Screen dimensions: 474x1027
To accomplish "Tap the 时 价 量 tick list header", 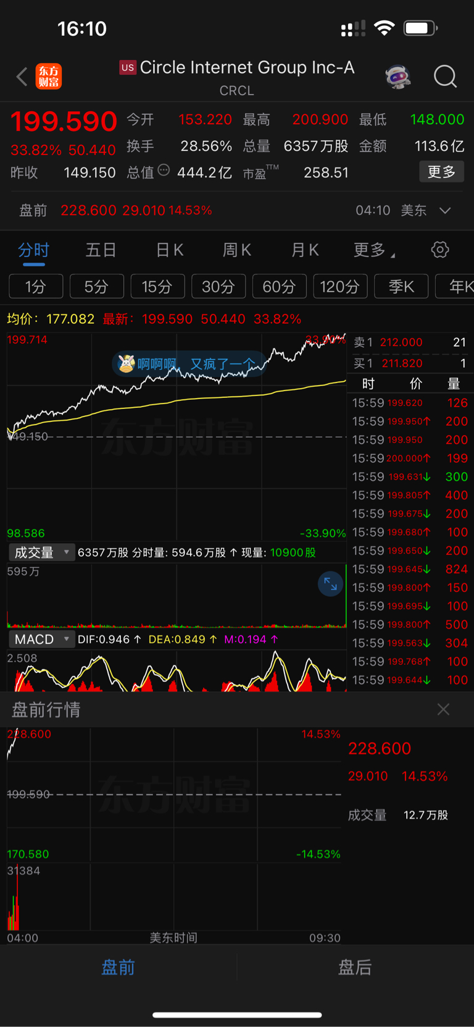I will tap(410, 384).
